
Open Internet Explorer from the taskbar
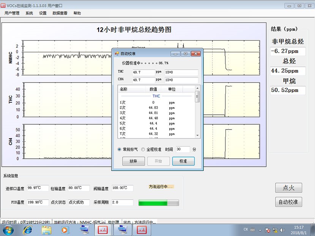pos(28,230)
